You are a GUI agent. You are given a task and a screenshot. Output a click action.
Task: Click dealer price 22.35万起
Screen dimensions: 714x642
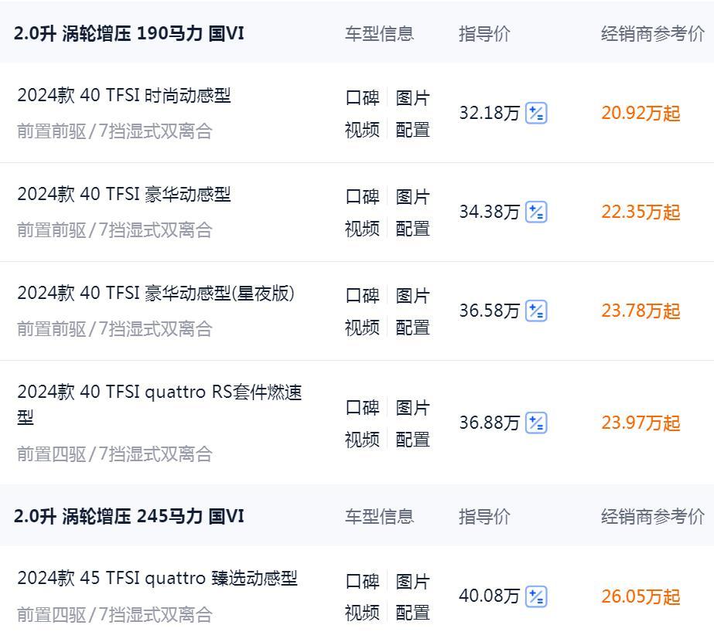641,212
